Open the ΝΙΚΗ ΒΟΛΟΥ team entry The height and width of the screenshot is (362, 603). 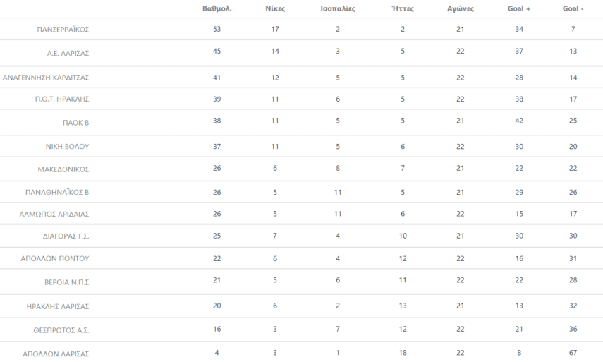click(x=67, y=146)
